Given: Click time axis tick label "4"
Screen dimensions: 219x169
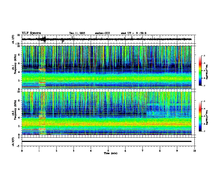Looking at the screenshot, I should click(91, 151).
